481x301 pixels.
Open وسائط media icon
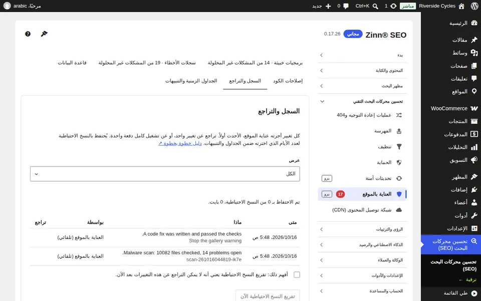click(474, 53)
